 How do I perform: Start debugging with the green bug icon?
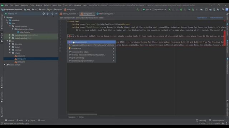coord(181,10)
